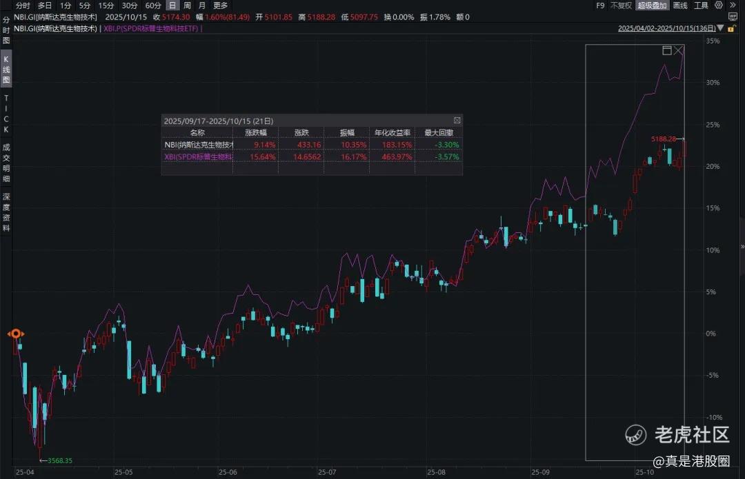Open the 工具 tools menu

point(702,6)
